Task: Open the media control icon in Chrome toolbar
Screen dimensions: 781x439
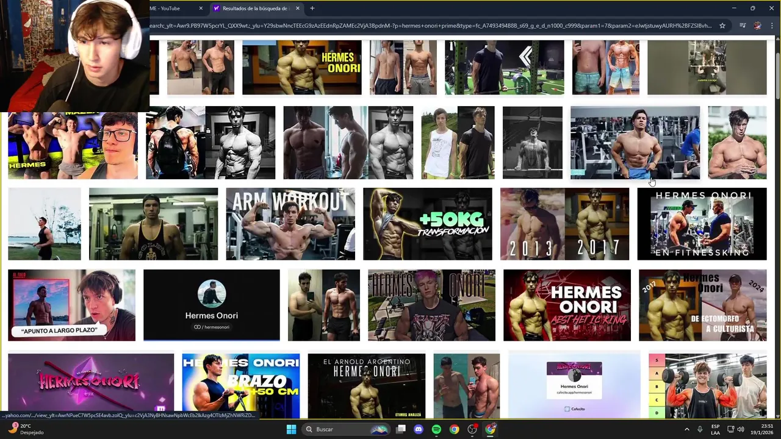Action: [x=743, y=26]
